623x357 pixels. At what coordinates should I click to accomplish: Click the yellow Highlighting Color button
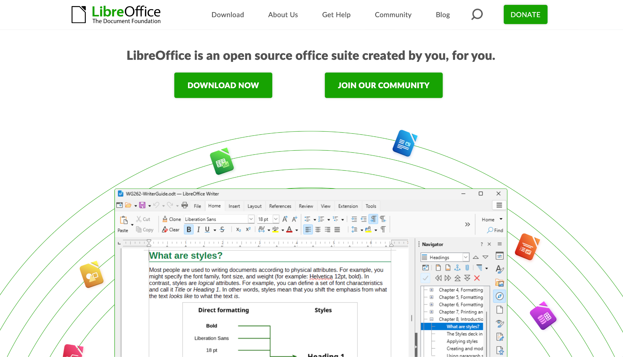coord(275,230)
